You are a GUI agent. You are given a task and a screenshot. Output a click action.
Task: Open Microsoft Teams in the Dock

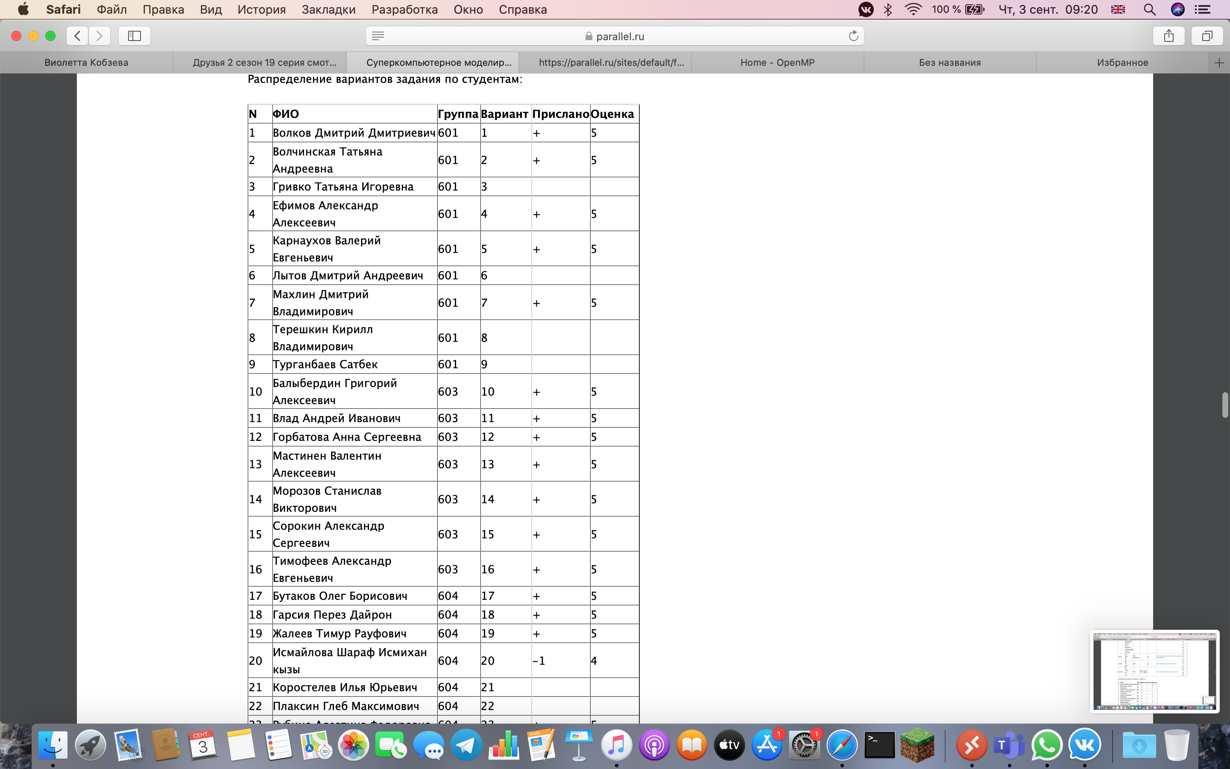1010,745
